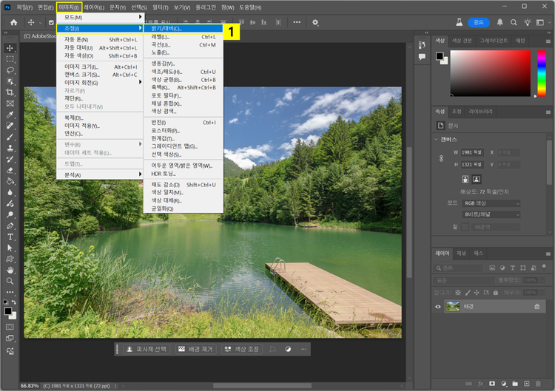Select landscape canvas orientation button
Screen dimensions: 555x391
click(x=477, y=179)
